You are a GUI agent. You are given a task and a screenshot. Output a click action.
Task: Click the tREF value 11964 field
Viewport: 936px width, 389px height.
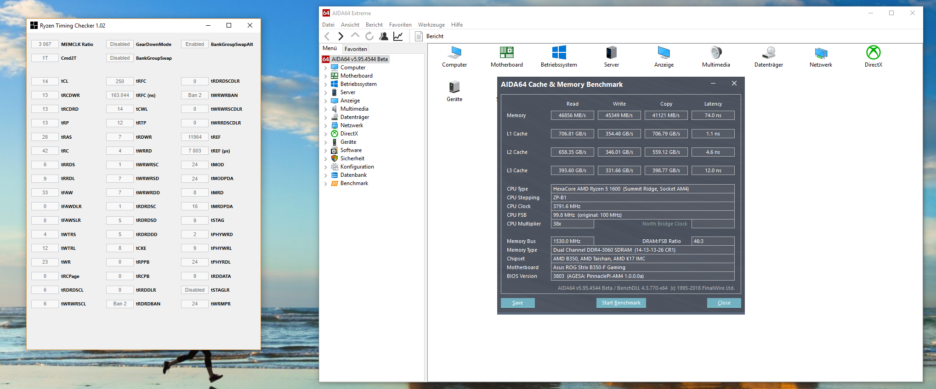point(195,137)
